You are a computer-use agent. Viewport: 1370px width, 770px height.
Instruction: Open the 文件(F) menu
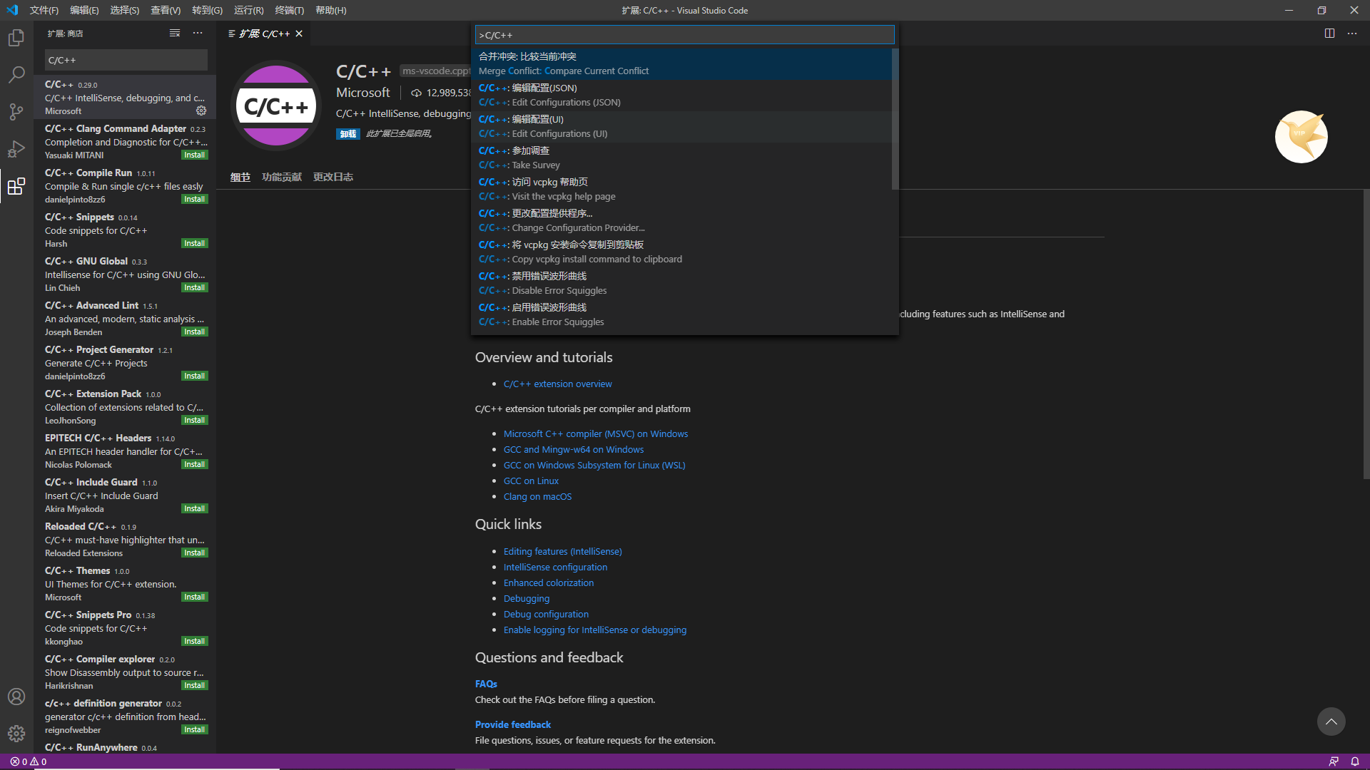[x=44, y=10]
